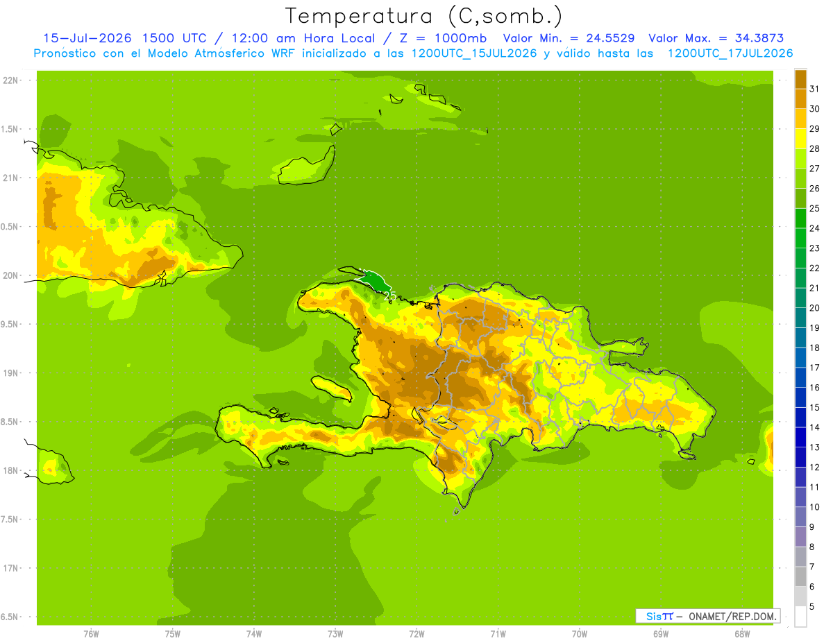833x643 pixels.
Task: Click the teal swatch between 19 and 20
Action: click(x=800, y=318)
